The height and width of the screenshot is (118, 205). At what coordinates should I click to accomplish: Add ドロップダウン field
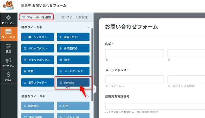[x=38, y=48]
